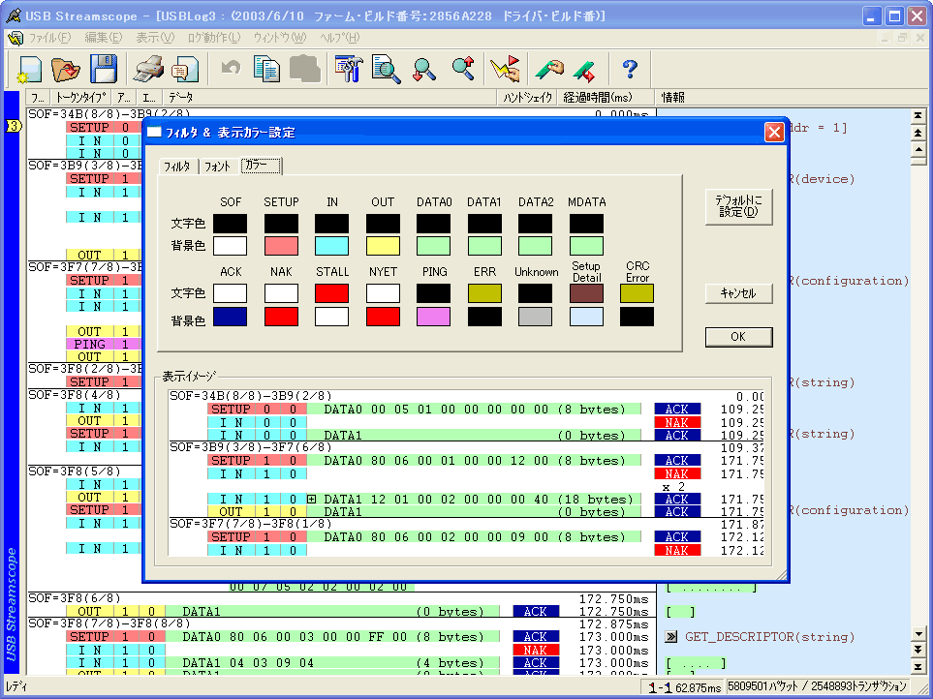Click the ハンドシェイク column header

527,98
